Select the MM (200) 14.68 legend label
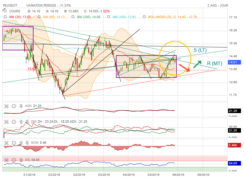The width and height of the screenshot is (244, 180). tap(89, 17)
